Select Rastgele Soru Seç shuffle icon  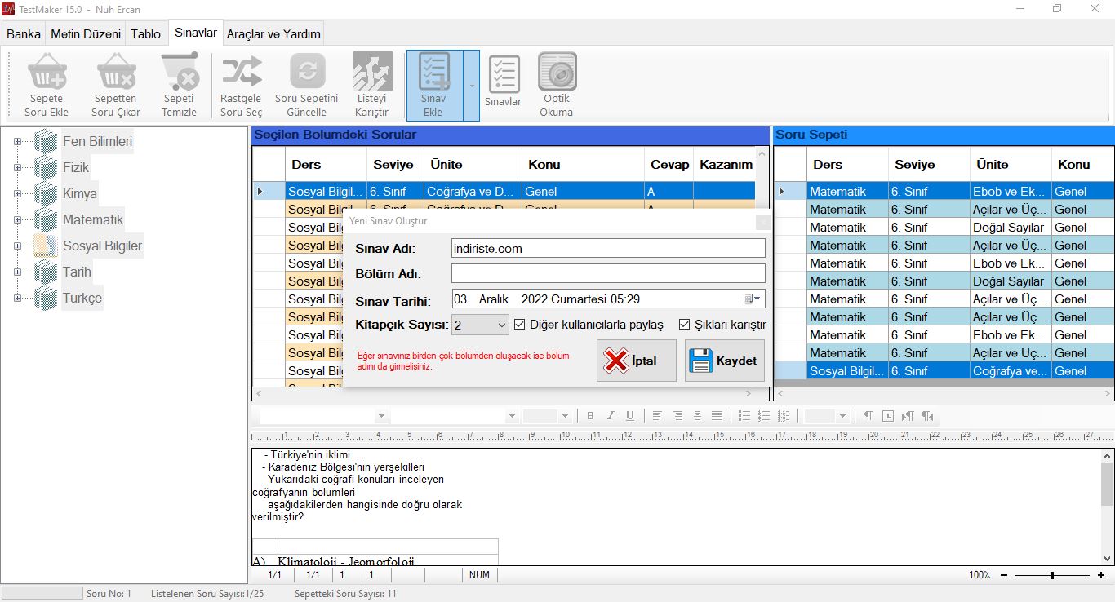click(242, 72)
